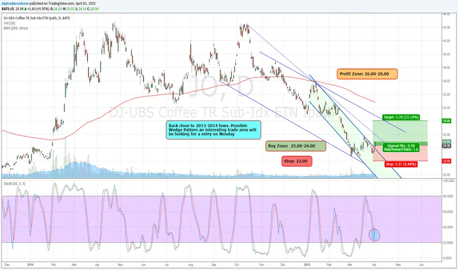
Task: Click the Aug label on time axis
Action: 191,265
